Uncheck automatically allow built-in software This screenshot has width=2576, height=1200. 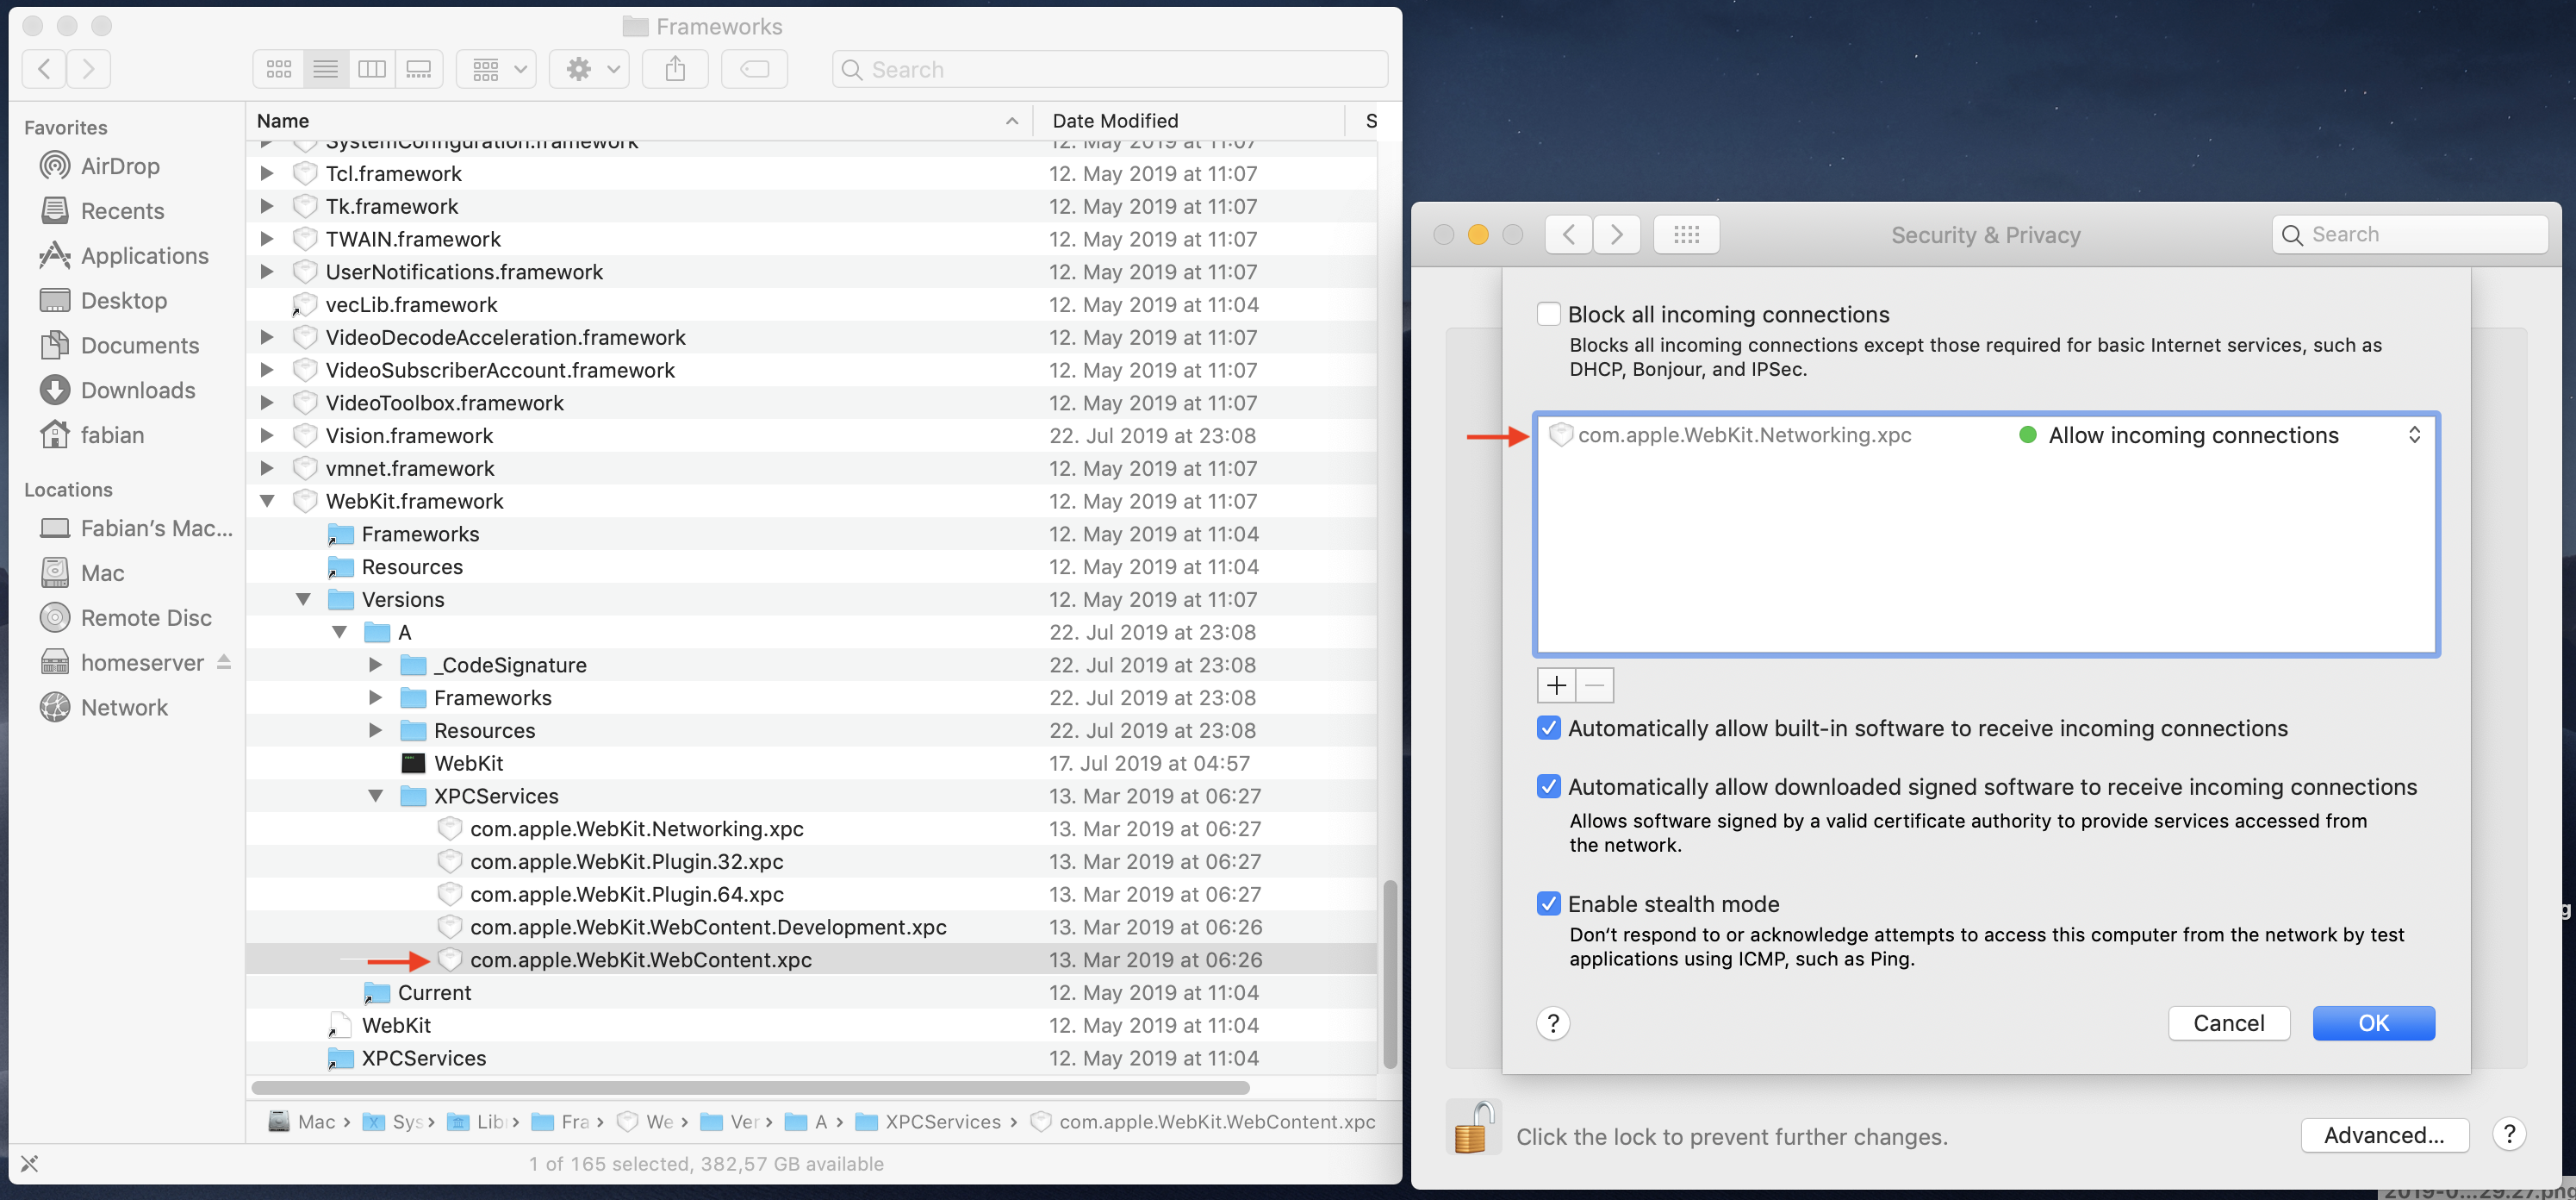[1548, 728]
